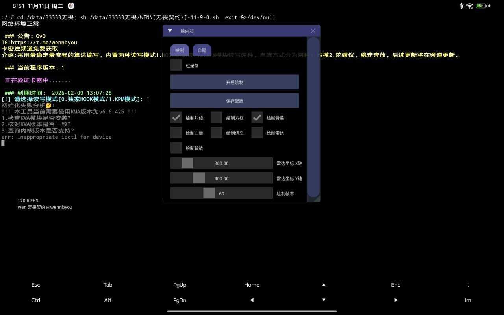Disable the 绘制骨骼 checkbox

tap(257, 117)
